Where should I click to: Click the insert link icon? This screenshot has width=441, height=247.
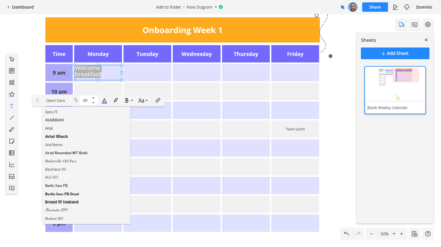tap(158, 100)
